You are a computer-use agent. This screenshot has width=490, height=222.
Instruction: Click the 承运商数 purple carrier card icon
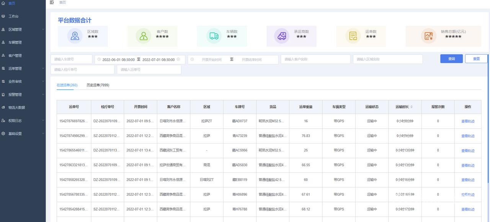(282, 36)
